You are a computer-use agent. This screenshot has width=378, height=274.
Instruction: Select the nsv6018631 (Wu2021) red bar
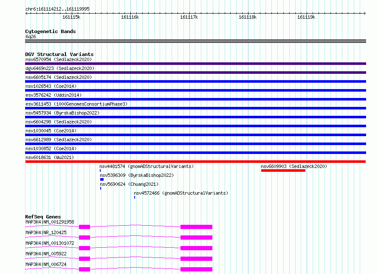pos(195,162)
